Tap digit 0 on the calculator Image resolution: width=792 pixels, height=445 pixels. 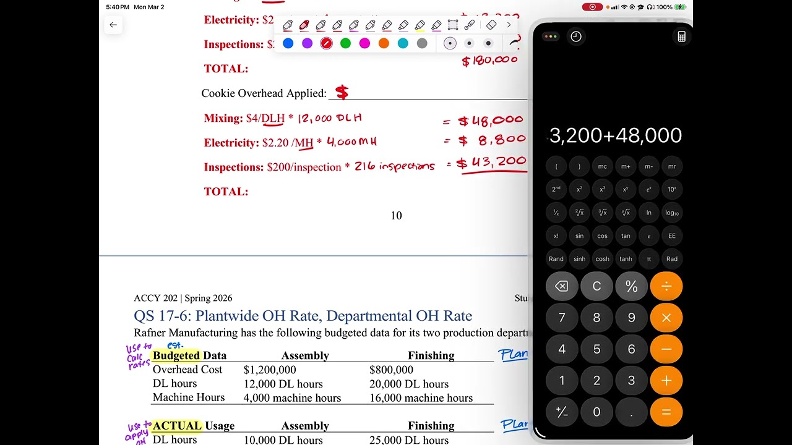(596, 412)
